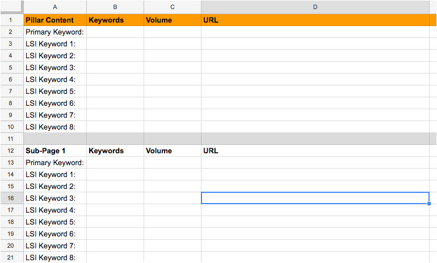Click the URL cell in row 12
437x263 pixels.
(315, 151)
